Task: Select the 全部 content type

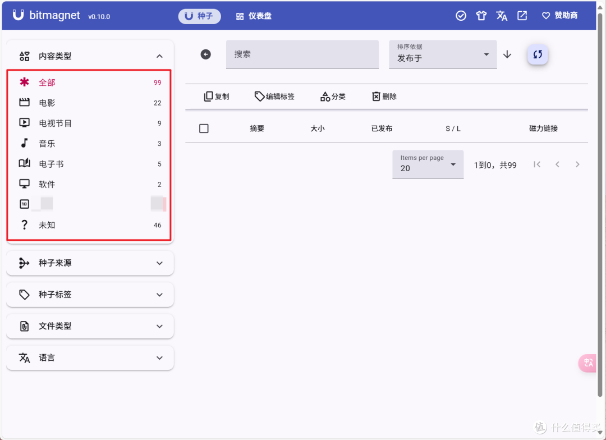Action: pos(90,82)
